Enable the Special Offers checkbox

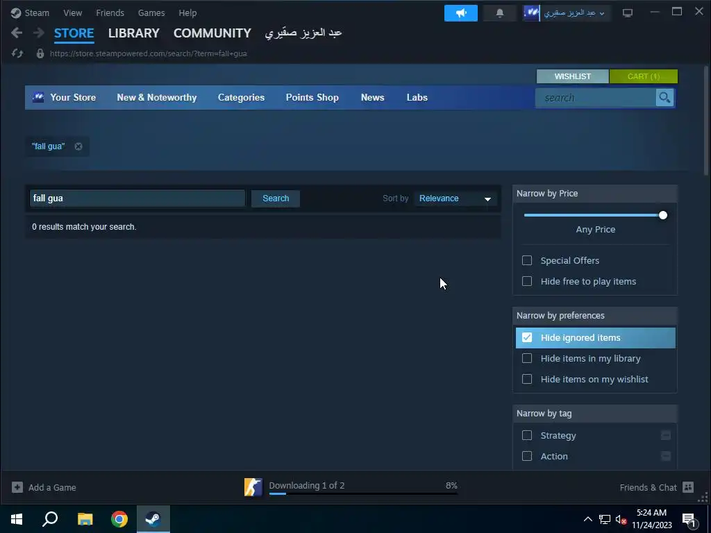[x=527, y=261]
